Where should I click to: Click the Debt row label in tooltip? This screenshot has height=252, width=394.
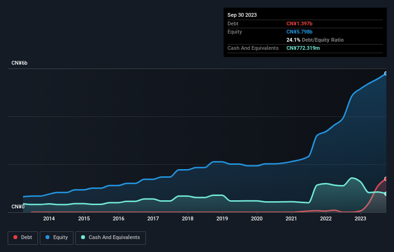coord(233,23)
